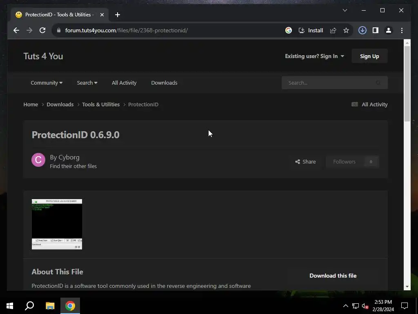The width and height of the screenshot is (418, 314).
Task: Install the site as an app
Action: click(x=311, y=30)
